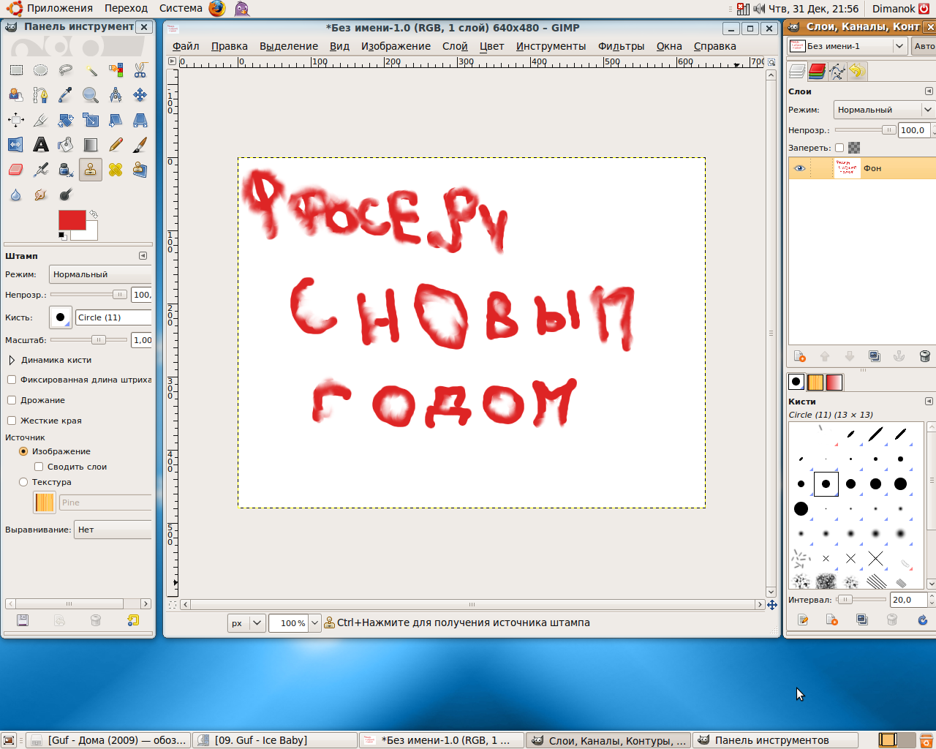The height and width of the screenshot is (749, 936).
Task: Open the Выравнивание dropdown
Action: click(x=113, y=530)
